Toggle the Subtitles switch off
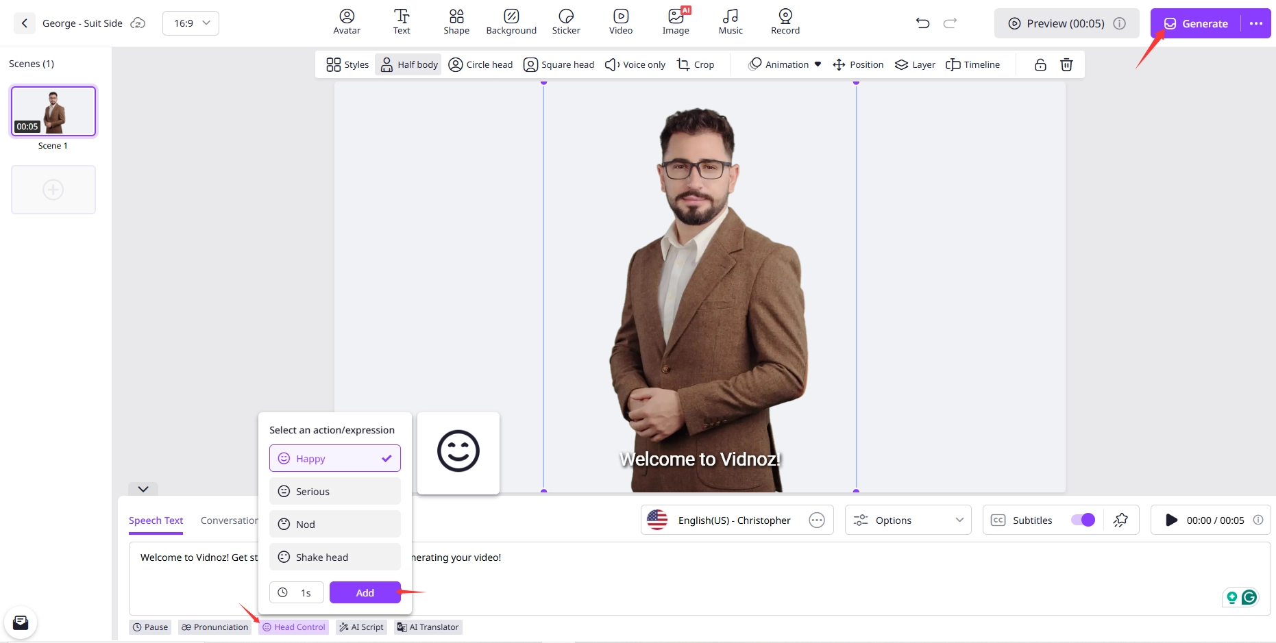This screenshot has height=643, width=1276. coord(1083,520)
